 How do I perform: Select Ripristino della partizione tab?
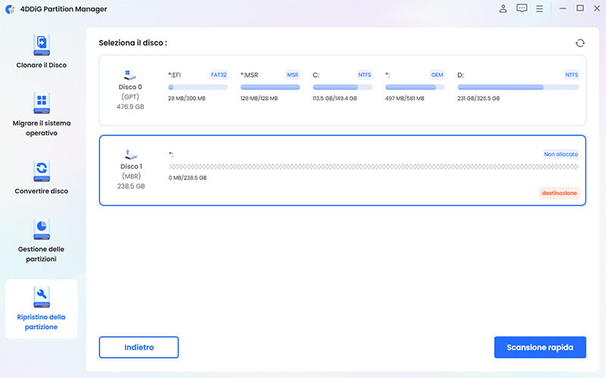click(x=41, y=308)
